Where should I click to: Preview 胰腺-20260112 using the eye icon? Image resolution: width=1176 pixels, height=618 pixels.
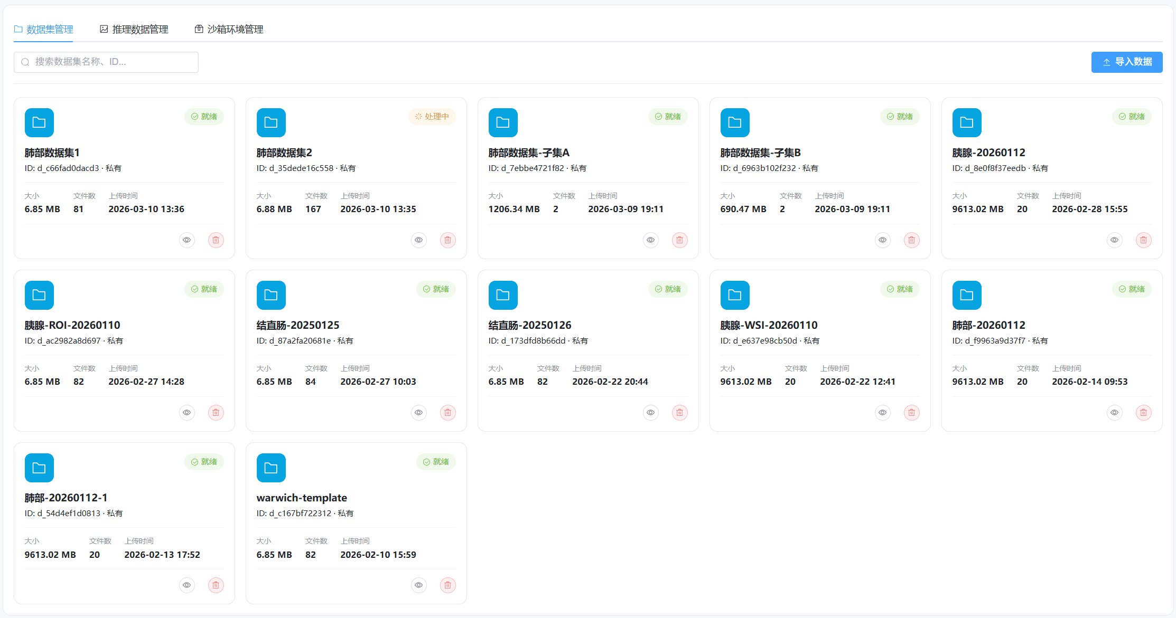1114,240
